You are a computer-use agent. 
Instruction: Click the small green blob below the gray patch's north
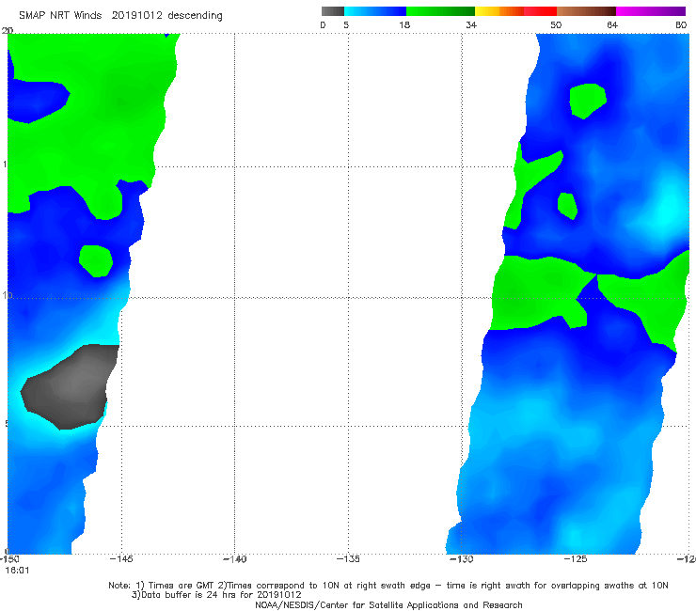tap(96, 261)
